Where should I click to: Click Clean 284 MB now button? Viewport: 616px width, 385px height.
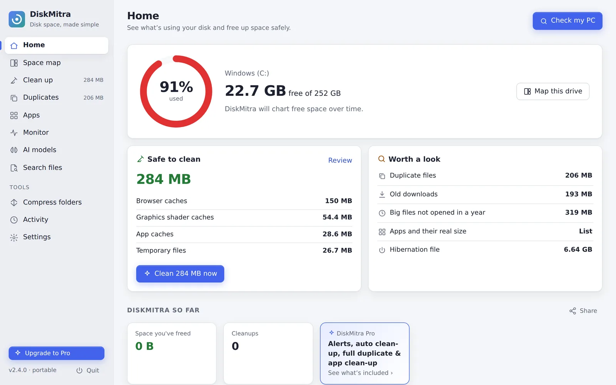[180, 274]
